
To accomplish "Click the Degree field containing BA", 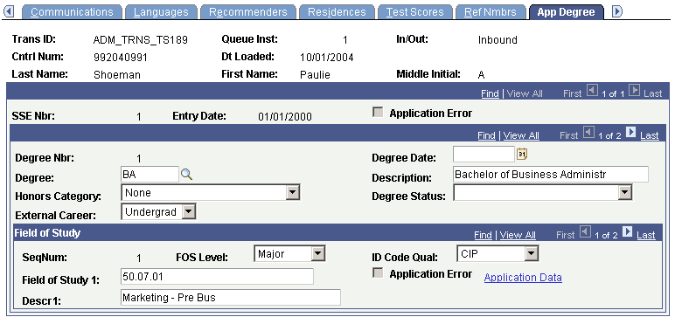I will pyautogui.click(x=150, y=175).
